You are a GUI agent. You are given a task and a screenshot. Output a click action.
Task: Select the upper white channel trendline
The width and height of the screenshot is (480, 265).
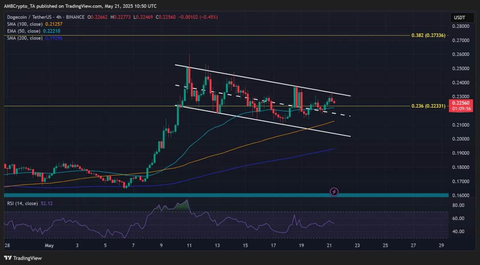click(267, 80)
